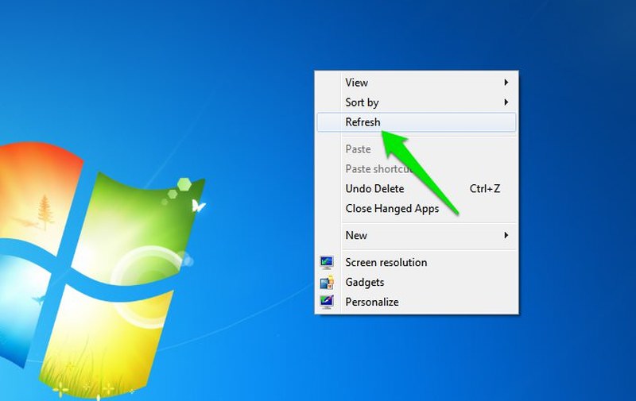Expand the Sort by submenu arrow
Image resolution: width=636 pixels, height=401 pixels.
point(506,102)
